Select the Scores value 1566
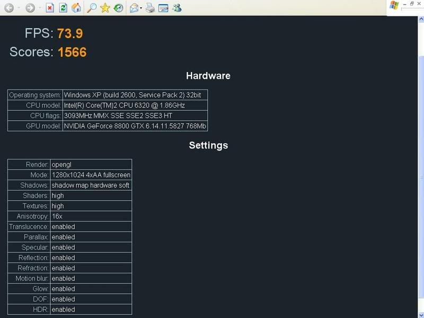The image size is (424, 318). tap(72, 52)
